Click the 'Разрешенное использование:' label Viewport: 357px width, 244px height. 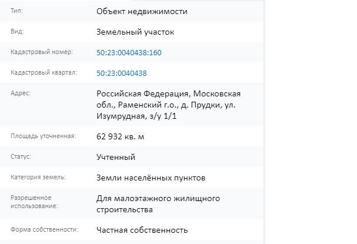pyautogui.click(x=34, y=202)
